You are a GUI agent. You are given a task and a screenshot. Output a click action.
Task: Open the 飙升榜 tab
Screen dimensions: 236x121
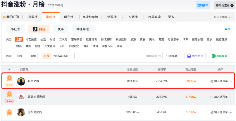click(x=69, y=17)
